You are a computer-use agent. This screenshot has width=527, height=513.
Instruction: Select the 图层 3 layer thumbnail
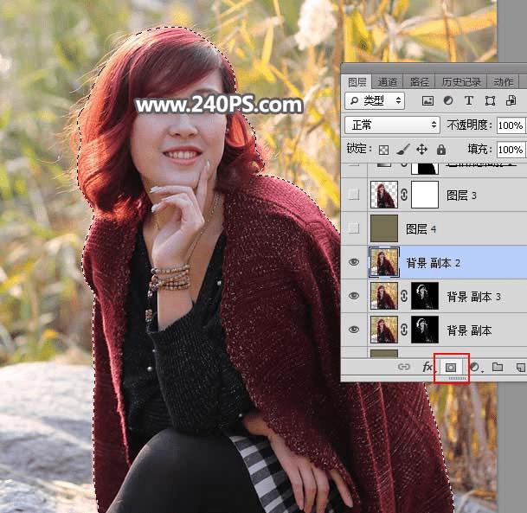[x=384, y=195]
